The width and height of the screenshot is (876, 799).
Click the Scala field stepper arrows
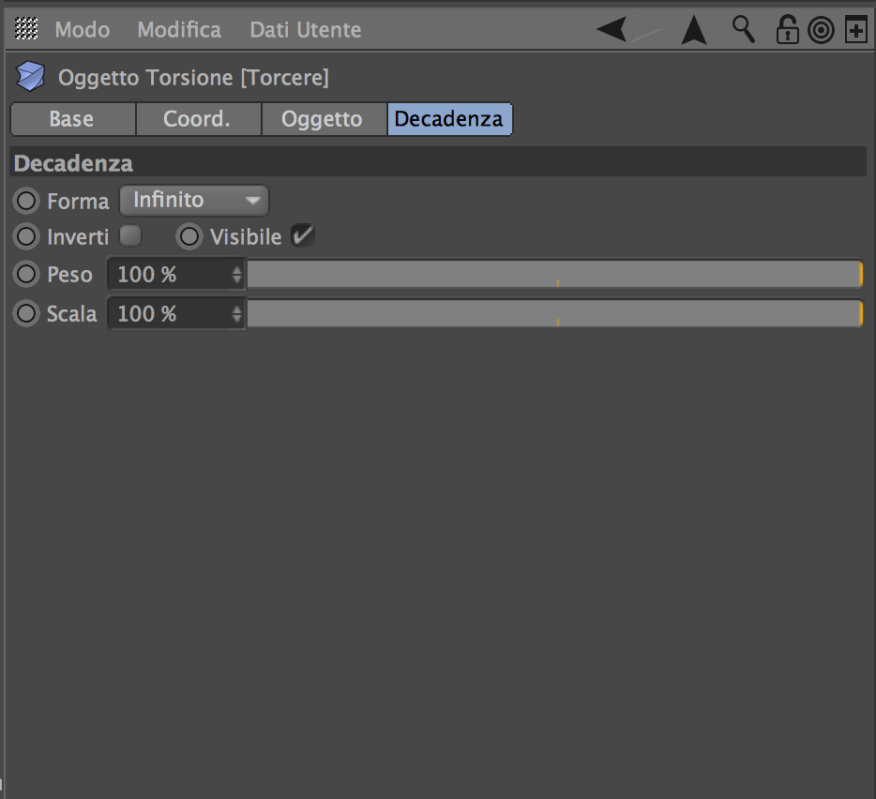(237, 313)
